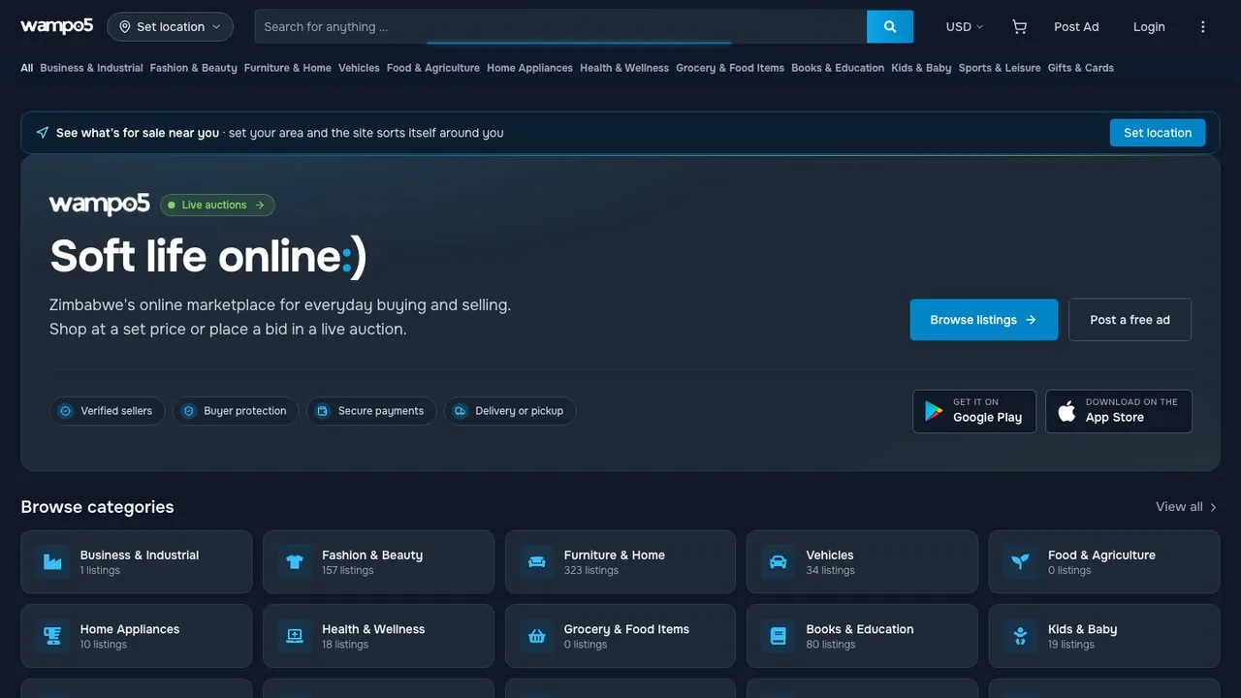This screenshot has height=698, width=1241.
Task: Open Furniture & Home in the category bar
Action: (288, 68)
